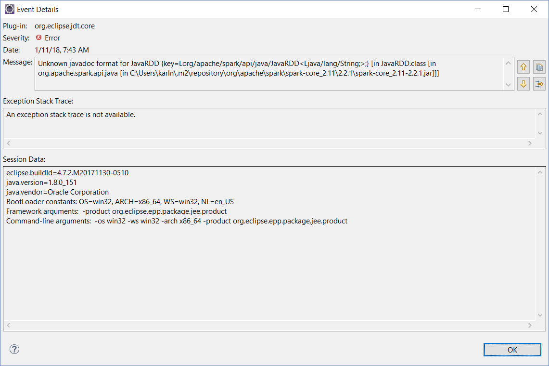The image size is (549, 366).
Task: Click the Exception Stack Trace scroll-up arrow
Action: pos(540,114)
